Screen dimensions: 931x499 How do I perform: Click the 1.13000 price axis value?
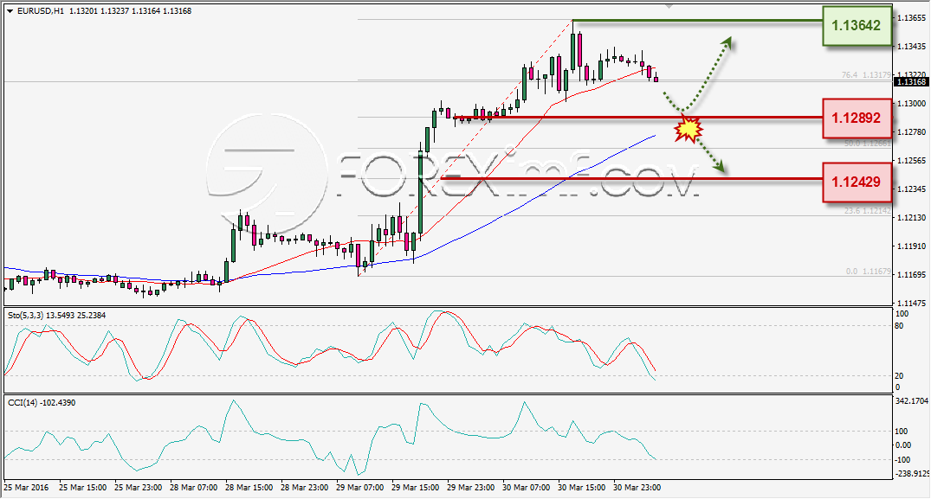912,103
